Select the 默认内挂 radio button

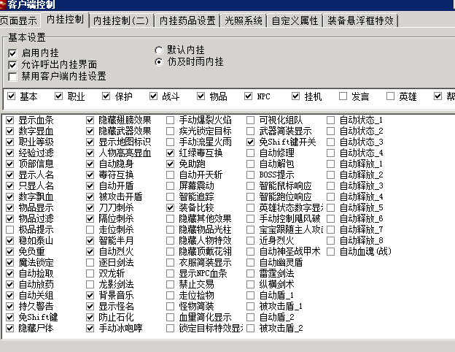click(159, 50)
